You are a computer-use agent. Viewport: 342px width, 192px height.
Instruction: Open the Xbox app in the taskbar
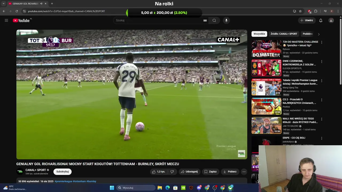click(230, 188)
